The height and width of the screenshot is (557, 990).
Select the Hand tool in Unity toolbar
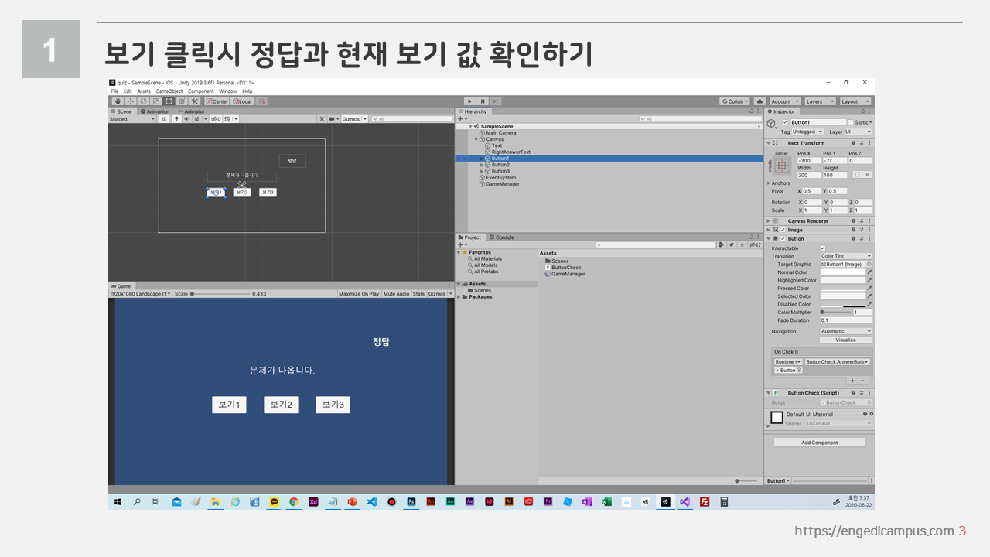click(x=118, y=101)
